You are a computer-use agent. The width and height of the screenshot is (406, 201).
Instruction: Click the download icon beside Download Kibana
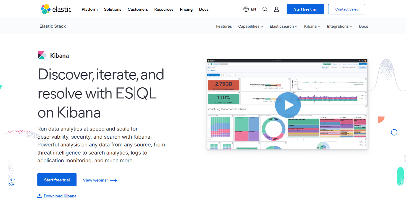[x=39, y=196]
